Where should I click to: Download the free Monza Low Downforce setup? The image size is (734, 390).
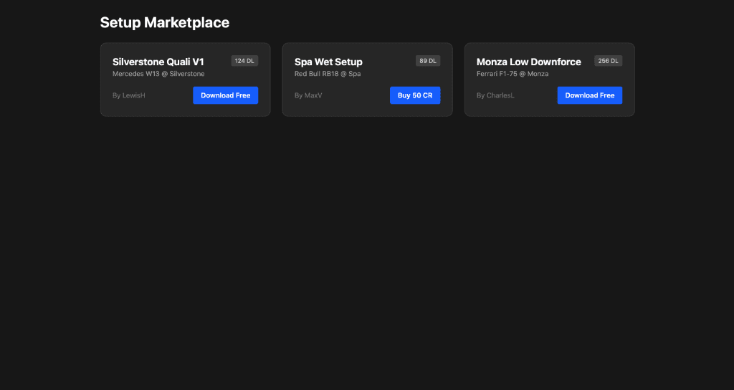click(589, 95)
